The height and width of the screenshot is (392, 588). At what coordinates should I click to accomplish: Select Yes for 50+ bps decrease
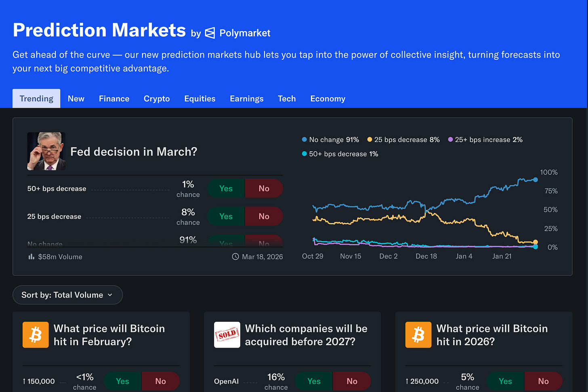[x=226, y=188]
